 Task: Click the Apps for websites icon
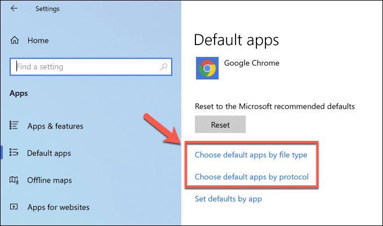(x=15, y=207)
